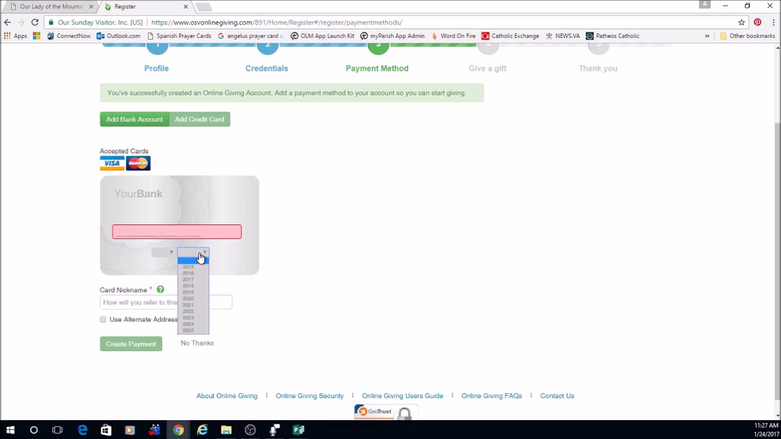Select the Register browser tab
Screen dimensions: 781x439
coord(145,7)
